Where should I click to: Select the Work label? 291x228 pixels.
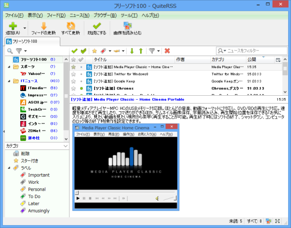point(33,182)
